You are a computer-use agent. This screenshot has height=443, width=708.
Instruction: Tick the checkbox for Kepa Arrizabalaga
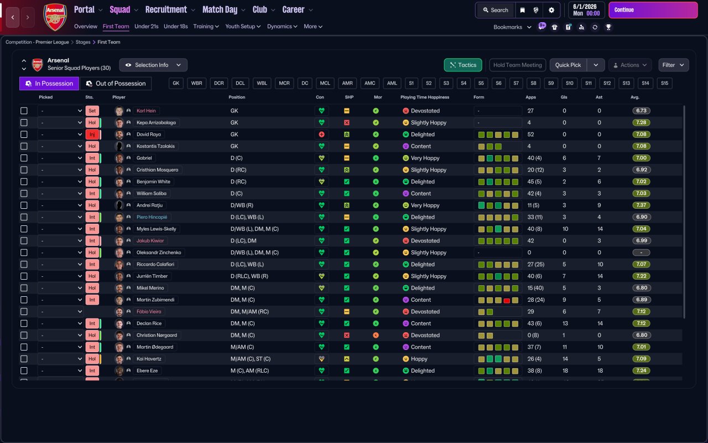[x=24, y=122]
